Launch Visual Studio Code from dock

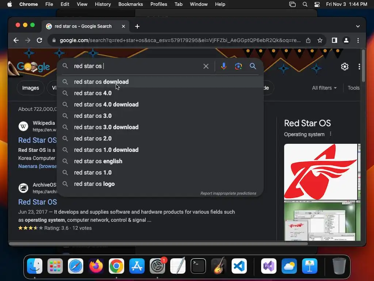[x=239, y=266]
